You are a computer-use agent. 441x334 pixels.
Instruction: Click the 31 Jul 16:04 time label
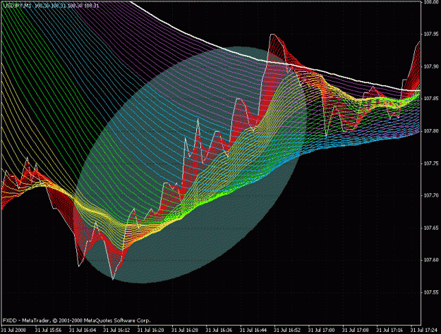(83, 330)
